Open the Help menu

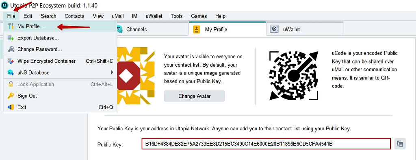[221, 16]
